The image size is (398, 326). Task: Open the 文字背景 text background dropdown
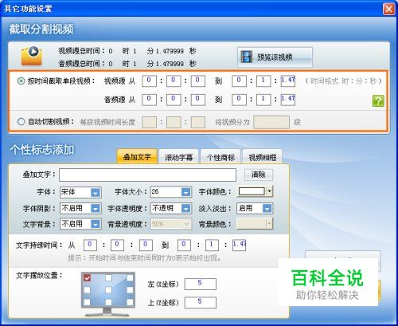(x=80, y=224)
